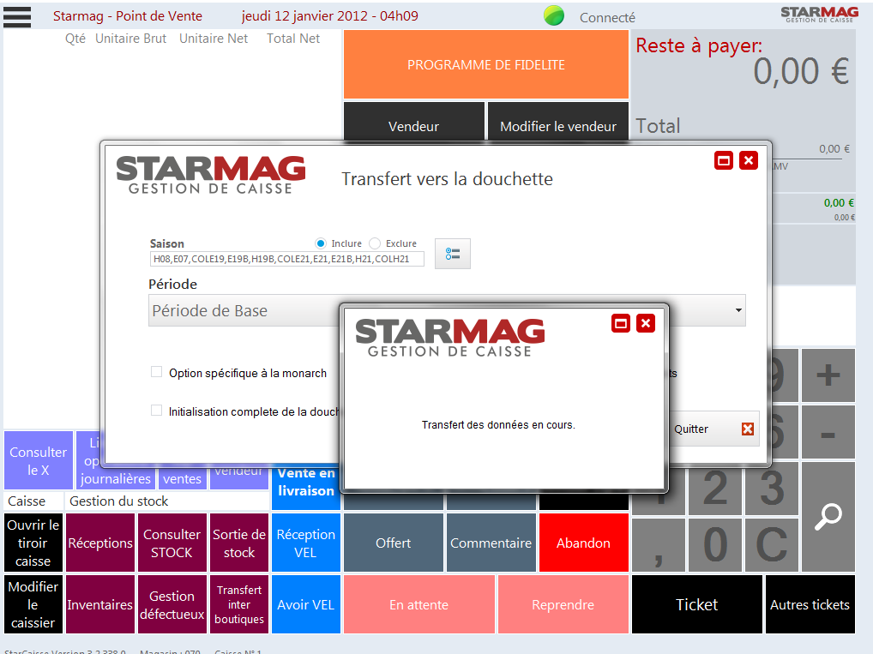Select the Inclure radio button

point(320,243)
